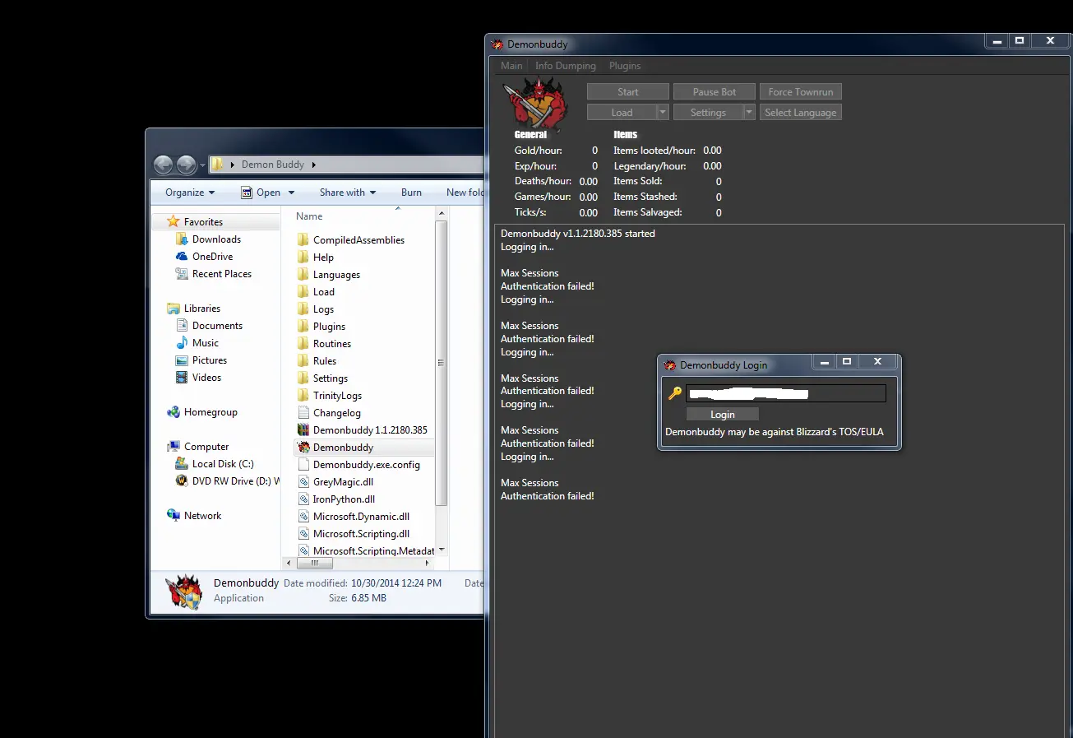Switch to the Plugins tab in Demonbuddy

625,66
